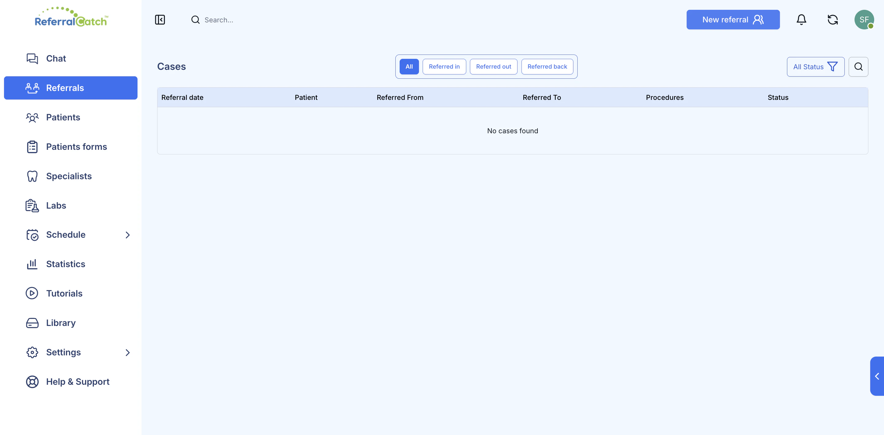Click the Referred To column header
Viewport: 884px width, 435px height.
[x=541, y=98]
